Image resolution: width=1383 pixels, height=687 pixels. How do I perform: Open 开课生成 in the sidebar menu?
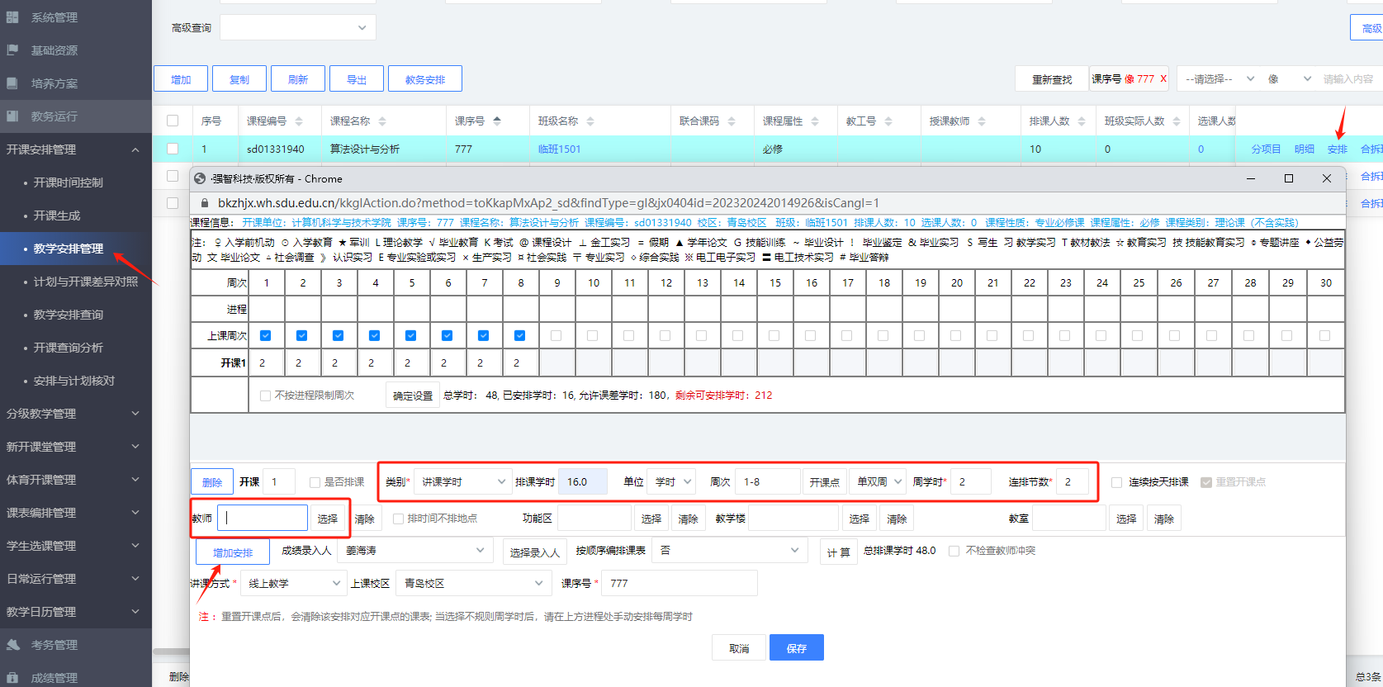pyautogui.click(x=57, y=216)
